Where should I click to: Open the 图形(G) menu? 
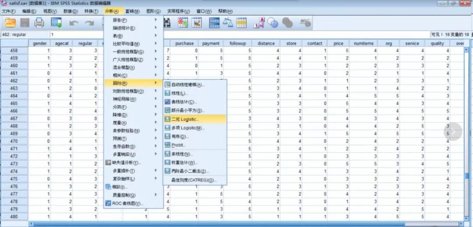tap(153, 11)
